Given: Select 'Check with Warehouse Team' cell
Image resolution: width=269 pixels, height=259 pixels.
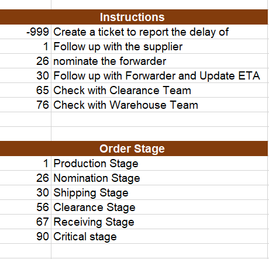Looking at the screenshot, I should (160, 105).
